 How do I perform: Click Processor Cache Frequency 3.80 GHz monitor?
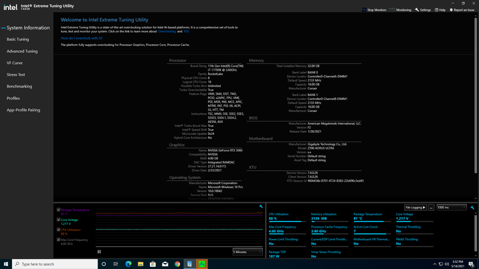(329, 230)
